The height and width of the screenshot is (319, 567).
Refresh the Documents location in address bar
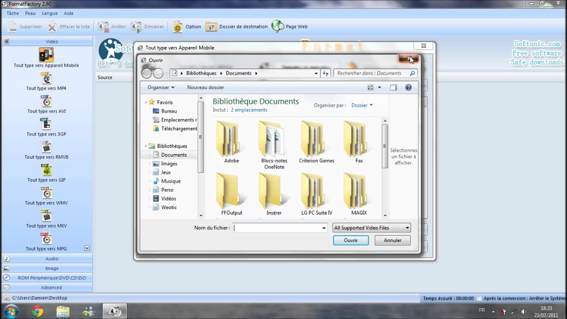[x=326, y=73]
